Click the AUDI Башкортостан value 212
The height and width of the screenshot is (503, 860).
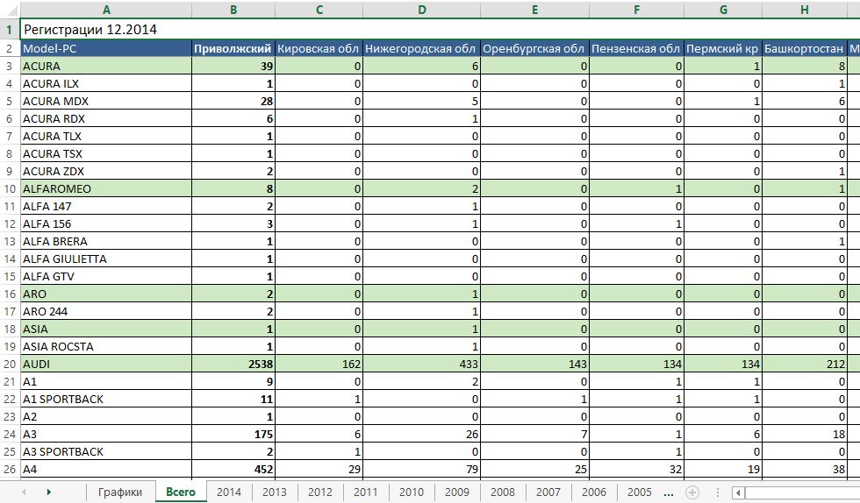coord(804,364)
